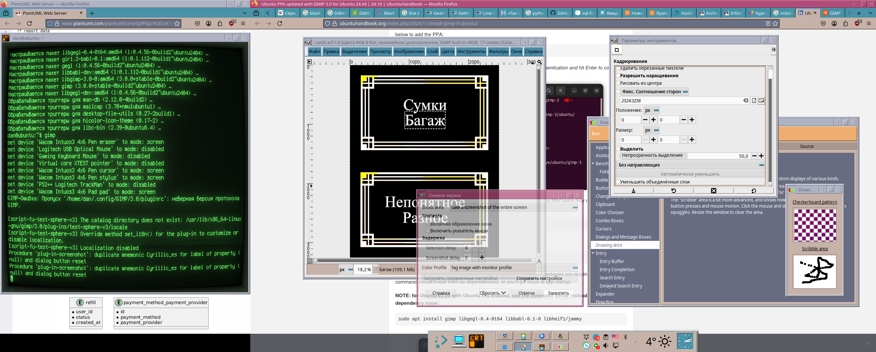Toggle 'Рисовать из центра' checkbox
Image resolution: width=876 pixels, height=352 pixels.
point(618,83)
